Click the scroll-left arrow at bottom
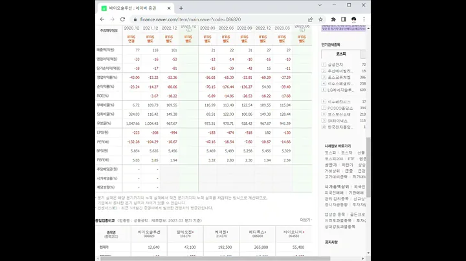Image resolution: width=466 pixels, height=261 pixels. click(x=98, y=258)
